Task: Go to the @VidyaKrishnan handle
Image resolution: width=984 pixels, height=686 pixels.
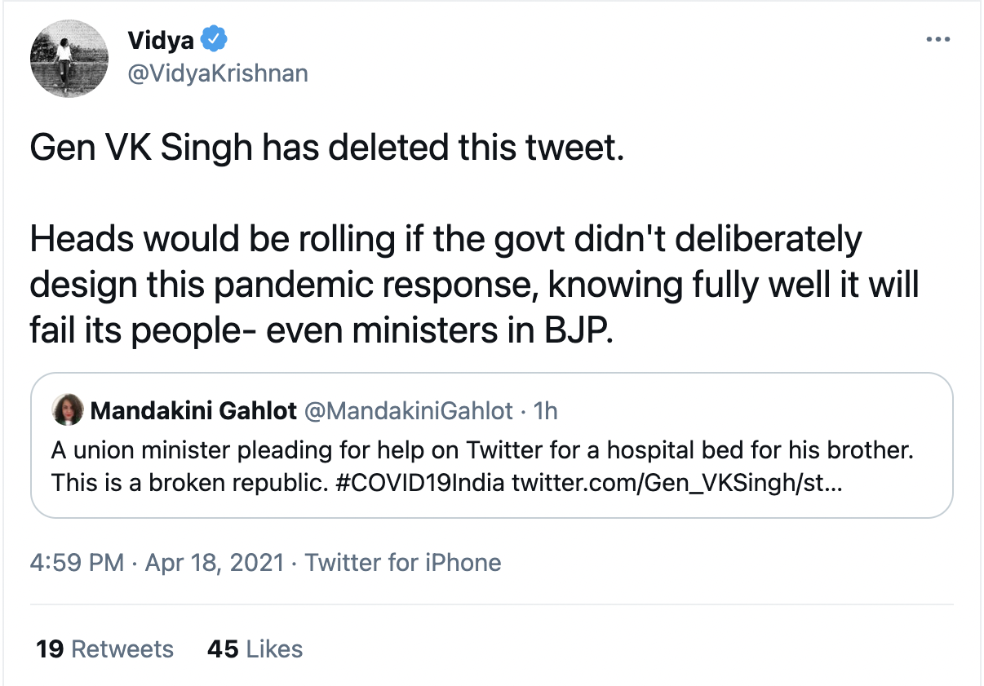Action: coord(218,73)
